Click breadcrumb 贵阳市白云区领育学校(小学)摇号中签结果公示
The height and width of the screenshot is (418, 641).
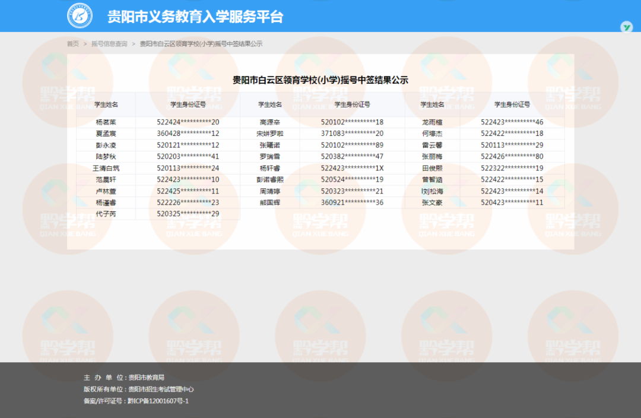coord(201,44)
